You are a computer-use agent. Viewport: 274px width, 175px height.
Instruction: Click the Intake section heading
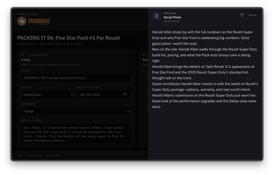25,60
